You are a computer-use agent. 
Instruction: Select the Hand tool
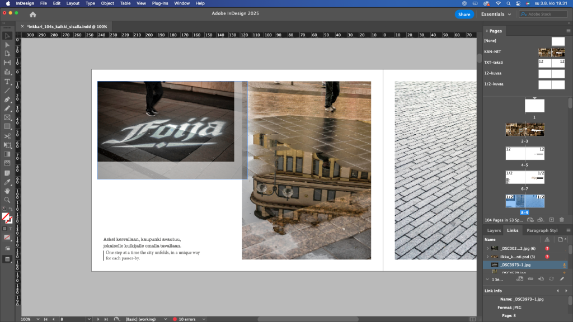pyautogui.click(x=7, y=191)
